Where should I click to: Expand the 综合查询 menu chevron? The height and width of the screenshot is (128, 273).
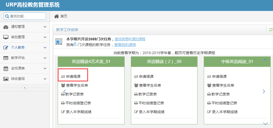click(45, 79)
